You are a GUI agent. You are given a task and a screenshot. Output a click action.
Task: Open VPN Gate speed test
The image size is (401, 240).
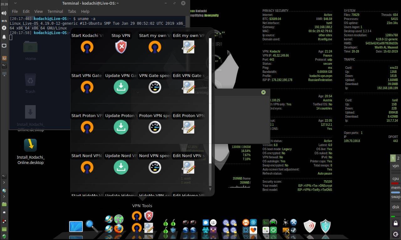point(155,87)
